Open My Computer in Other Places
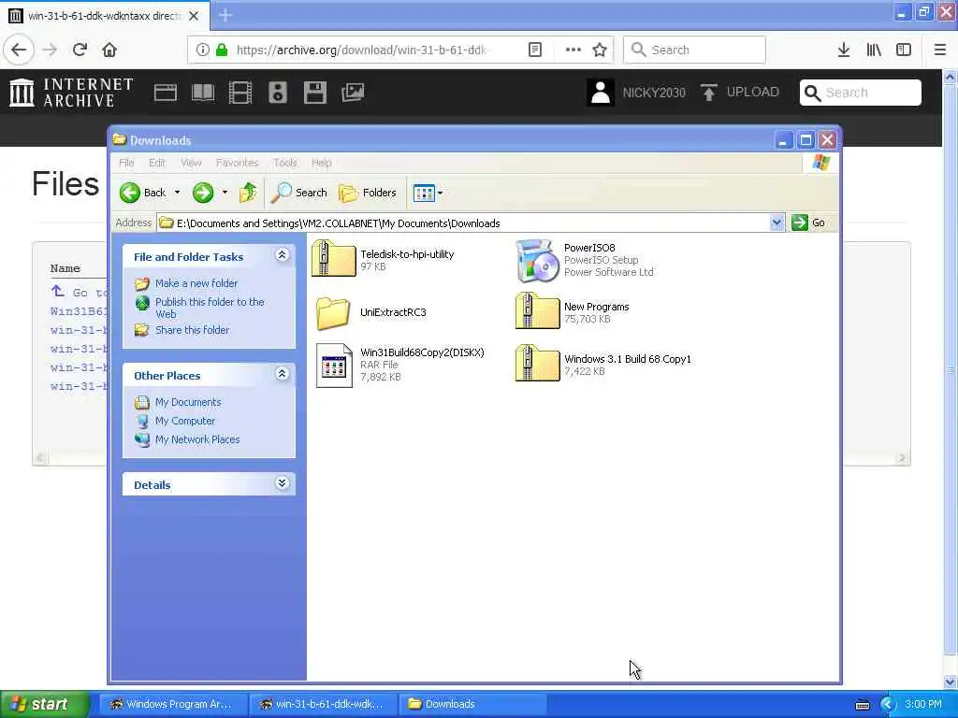Viewport: 958px width, 718px height. pyautogui.click(x=185, y=421)
